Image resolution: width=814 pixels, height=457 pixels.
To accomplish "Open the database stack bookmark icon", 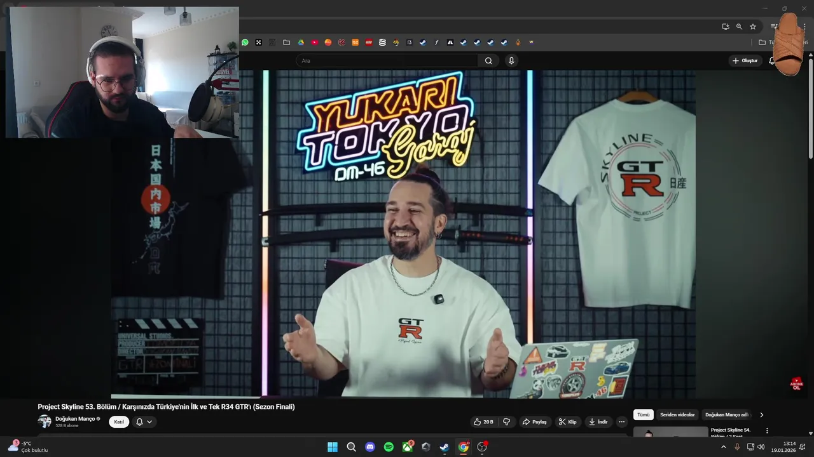I will [x=382, y=43].
